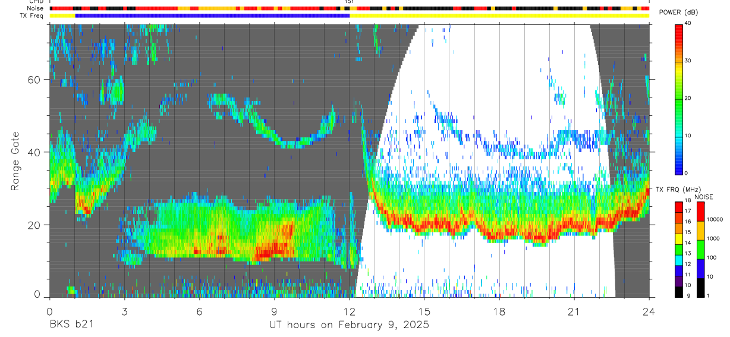This screenshot has height=337, width=730.
Task: Click the 'POWER (dB)' colorbar title
Action: 678,13
